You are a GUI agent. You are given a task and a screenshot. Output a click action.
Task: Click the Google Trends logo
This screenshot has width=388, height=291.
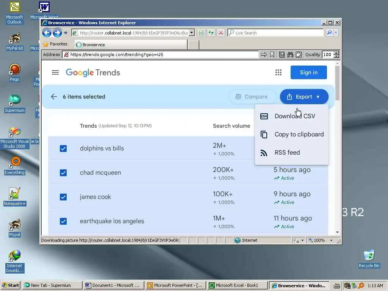click(93, 72)
